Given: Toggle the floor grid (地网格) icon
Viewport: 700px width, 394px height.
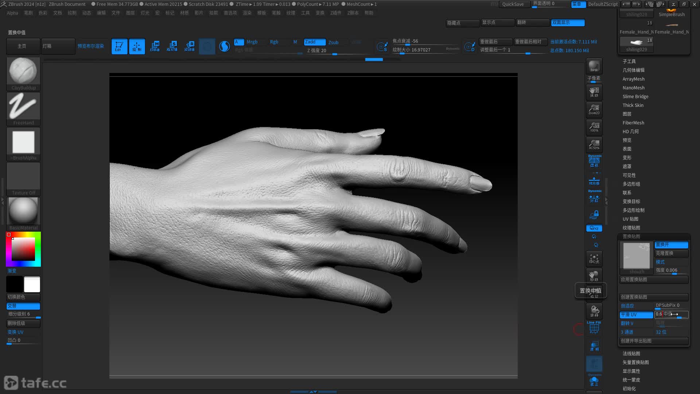Looking at the screenshot, I should (594, 181).
